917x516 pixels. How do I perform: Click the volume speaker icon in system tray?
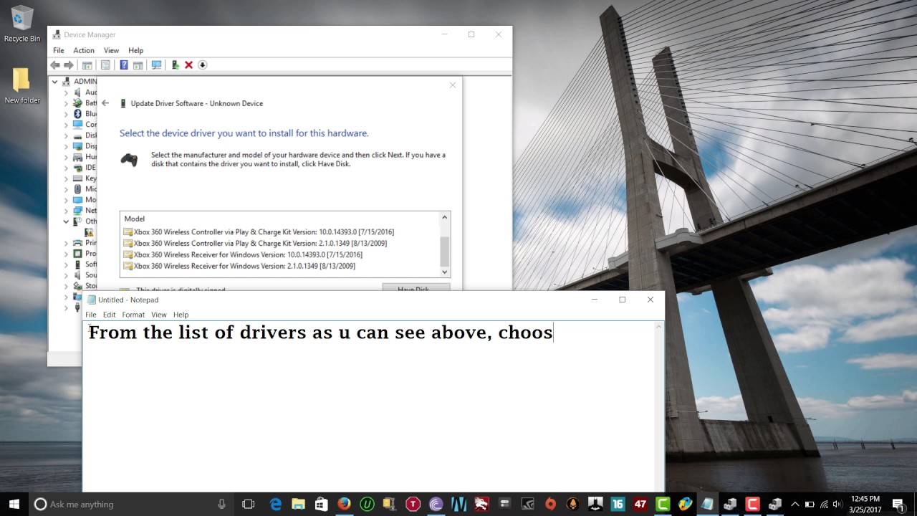point(837,505)
